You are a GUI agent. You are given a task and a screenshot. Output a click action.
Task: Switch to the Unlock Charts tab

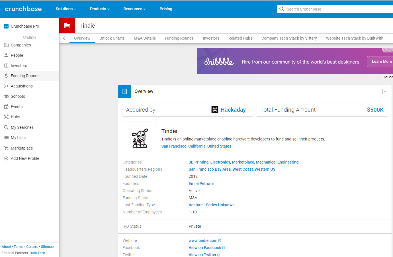click(112, 38)
